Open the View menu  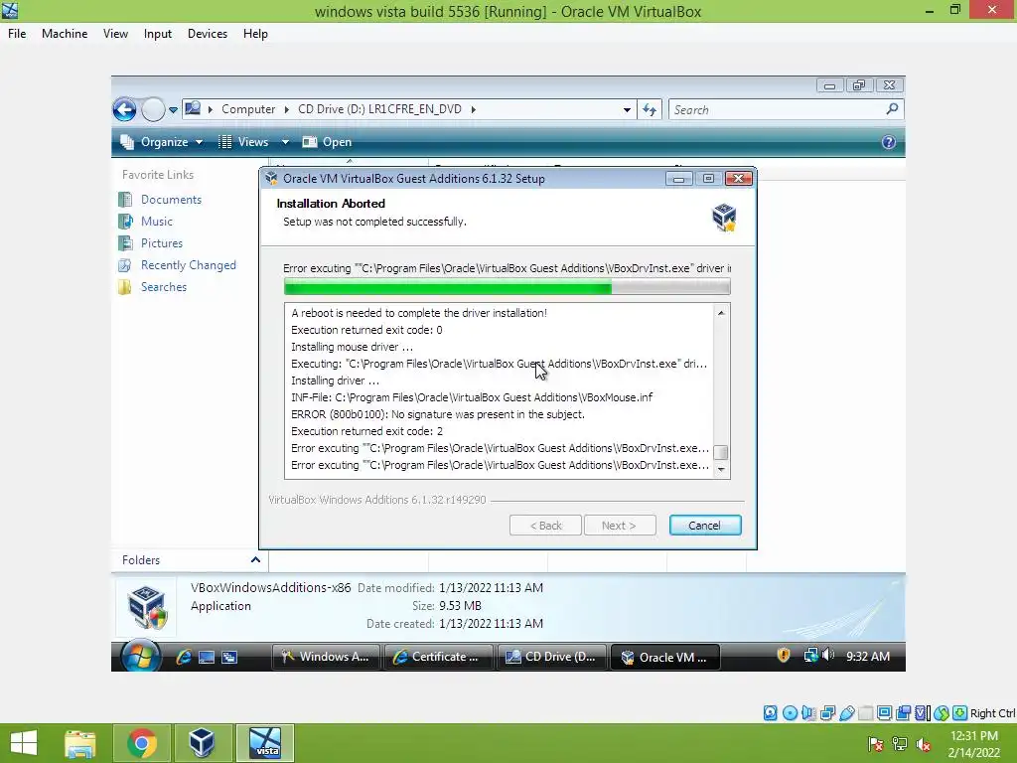click(115, 34)
